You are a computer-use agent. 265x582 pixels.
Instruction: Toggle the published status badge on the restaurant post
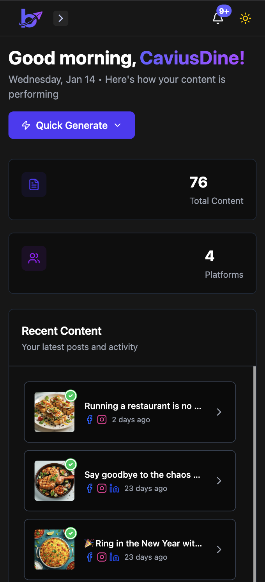tap(71, 396)
